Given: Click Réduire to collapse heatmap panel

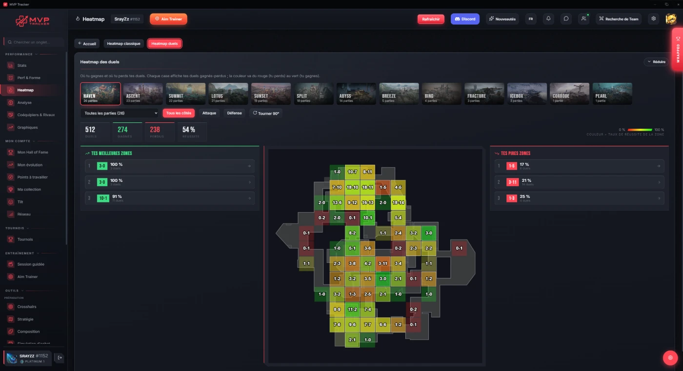Looking at the screenshot, I should pyautogui.click(x=656, y=62).
